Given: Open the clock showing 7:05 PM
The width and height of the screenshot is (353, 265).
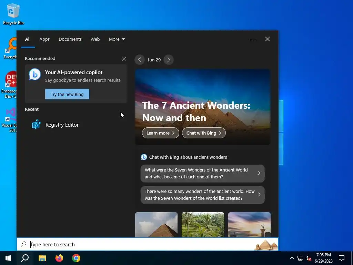Looking at the screenshot, I should pyautogui.click(x=323, y=258).
